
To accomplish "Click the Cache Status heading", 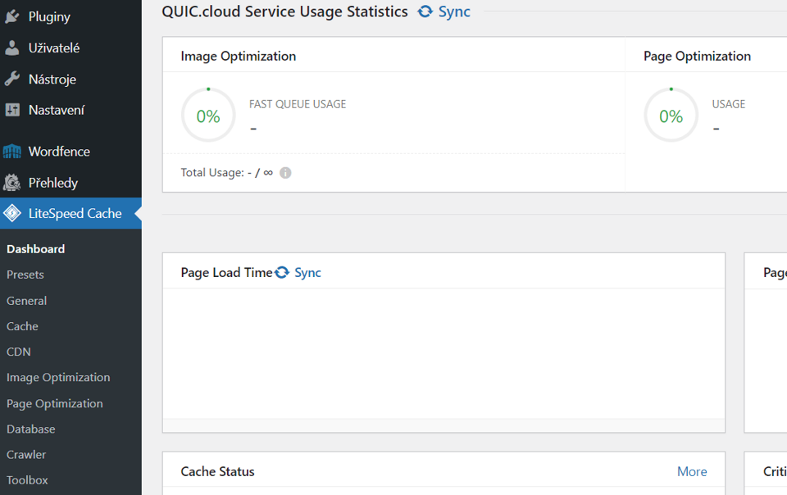I will [x=217, y=471].
